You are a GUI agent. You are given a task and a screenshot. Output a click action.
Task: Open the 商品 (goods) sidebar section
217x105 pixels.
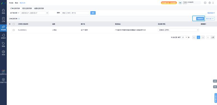3,11
